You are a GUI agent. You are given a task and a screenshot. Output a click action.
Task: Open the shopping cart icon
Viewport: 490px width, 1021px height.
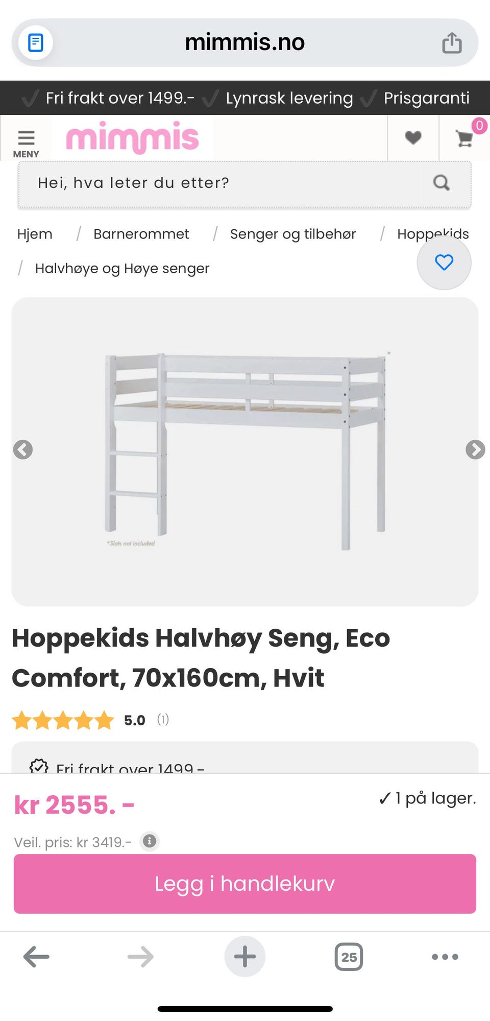(464, 138)
